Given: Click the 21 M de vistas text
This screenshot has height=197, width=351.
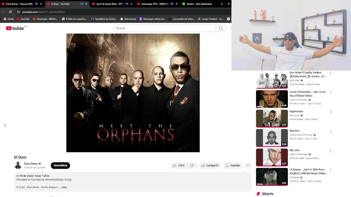Looking at the screenshot, I should [x=25, y=176].
